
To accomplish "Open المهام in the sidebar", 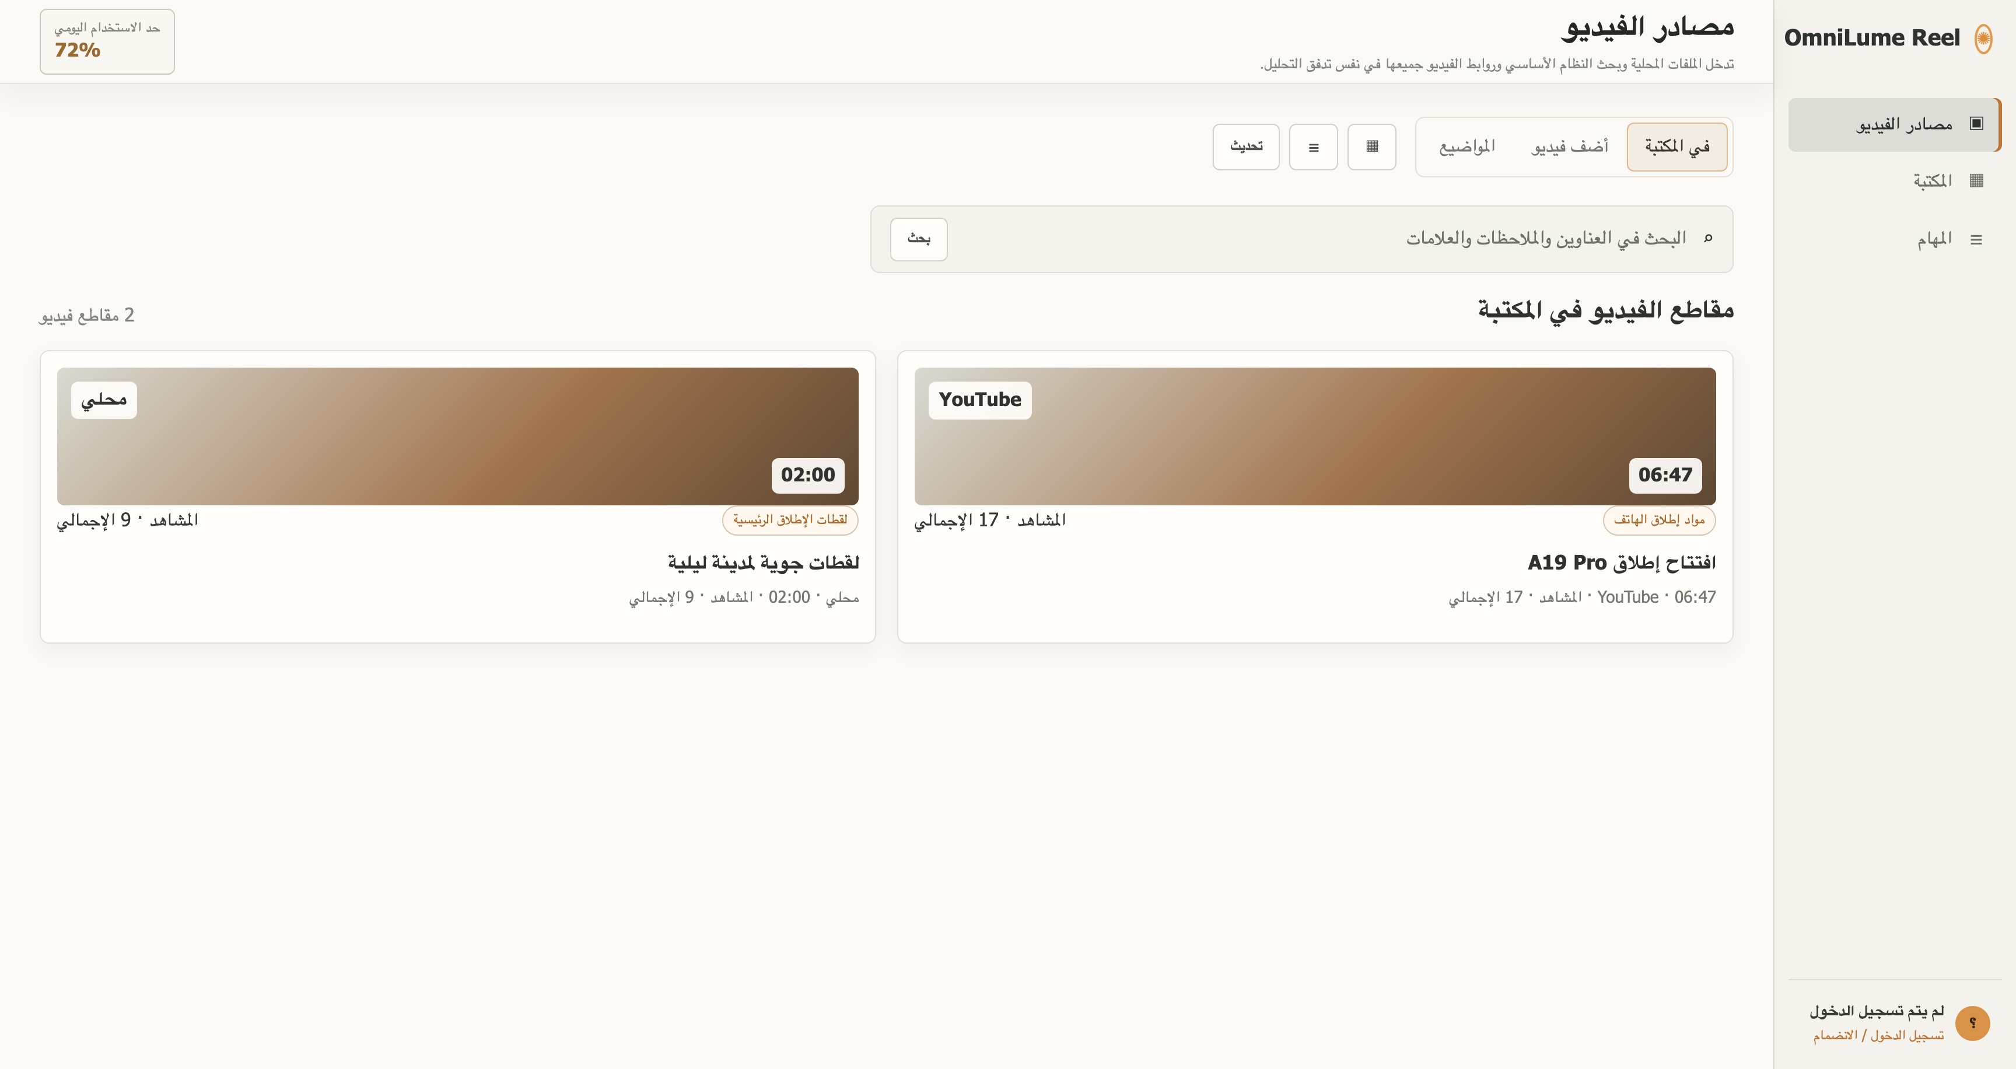I will coord(1894,239).
